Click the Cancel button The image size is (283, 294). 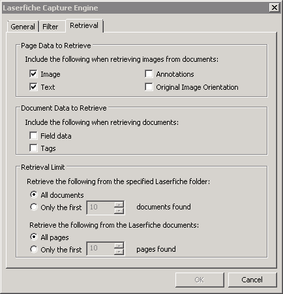click(252, 280)
